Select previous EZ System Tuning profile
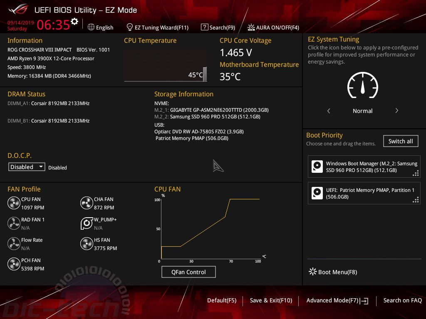The width and height of the screenshot is (426, 319). click(329, 110)
